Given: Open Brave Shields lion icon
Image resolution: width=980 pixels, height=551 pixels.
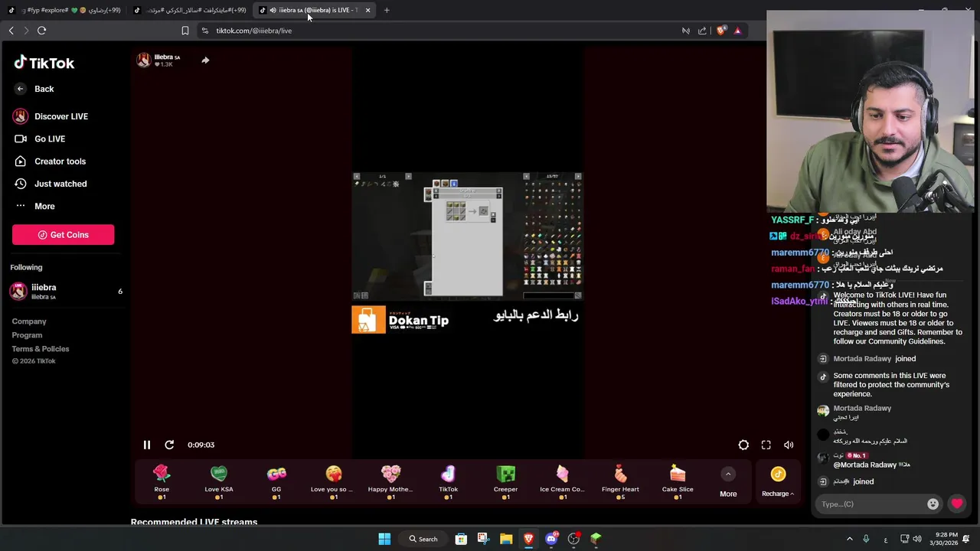Looking at the screenshot, I should [x=721, y=31].
